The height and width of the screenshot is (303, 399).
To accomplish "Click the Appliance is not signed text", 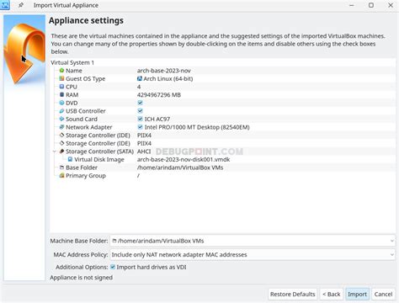I will [82, 278].
